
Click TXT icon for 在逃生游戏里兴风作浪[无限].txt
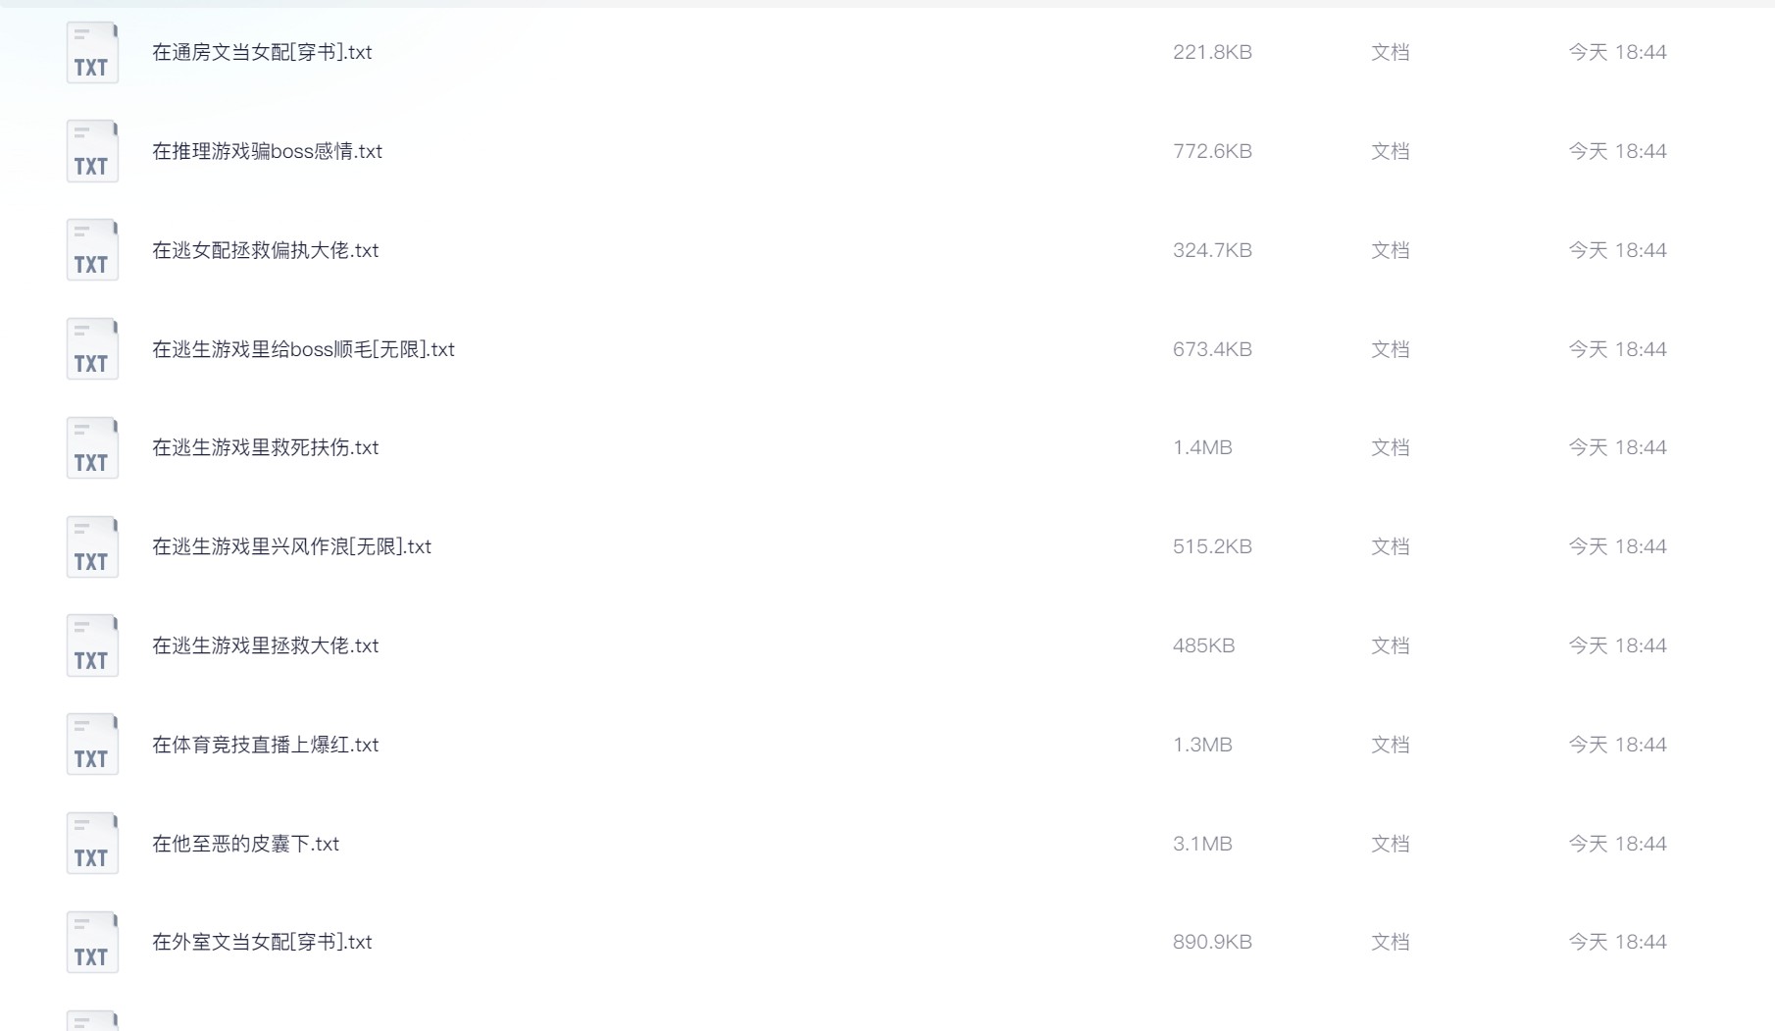point(92,546)
